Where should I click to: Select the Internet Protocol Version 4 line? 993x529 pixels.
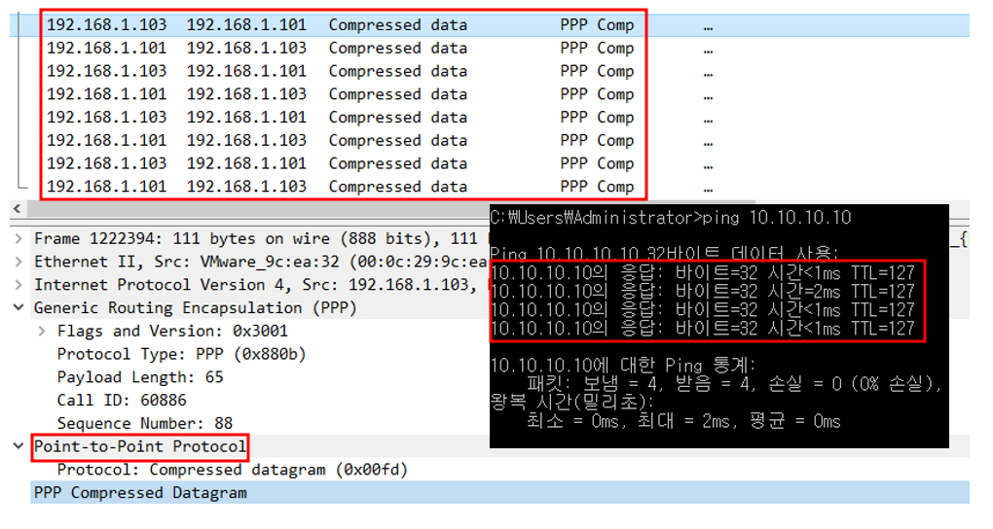pyautogui.click(x=260, y=285)
